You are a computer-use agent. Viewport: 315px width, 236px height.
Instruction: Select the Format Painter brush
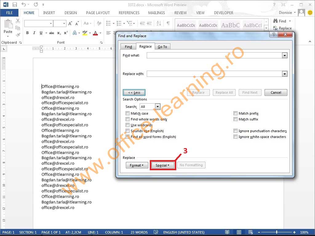pos(18,35)
